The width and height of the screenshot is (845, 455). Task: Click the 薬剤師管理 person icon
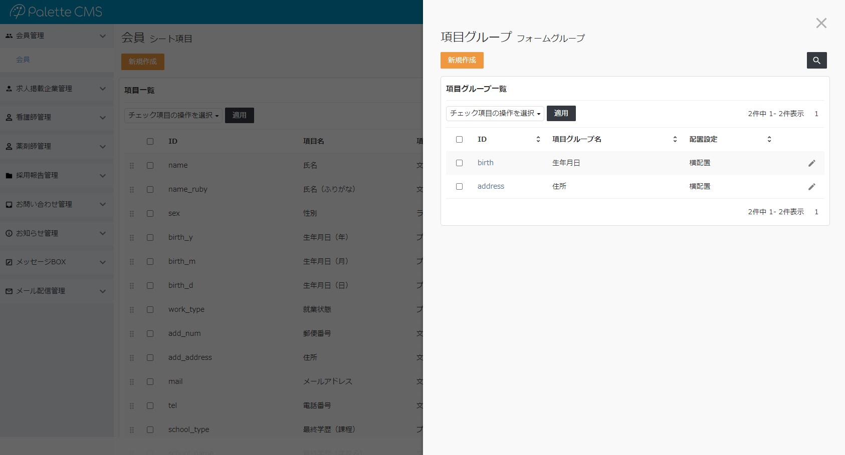pyautogui.click(x=9, y=146)
